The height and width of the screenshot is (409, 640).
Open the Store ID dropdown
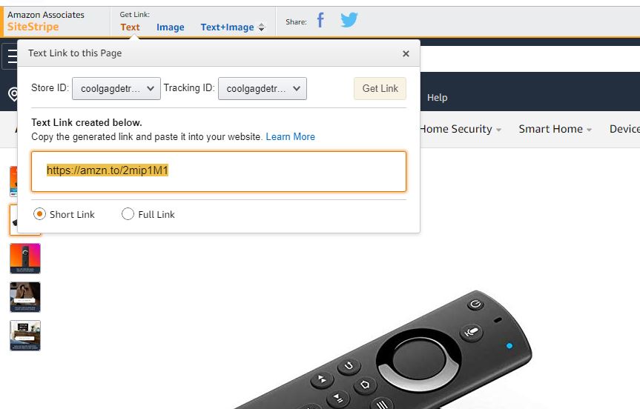pyautogui.click(x=116, y=88)
